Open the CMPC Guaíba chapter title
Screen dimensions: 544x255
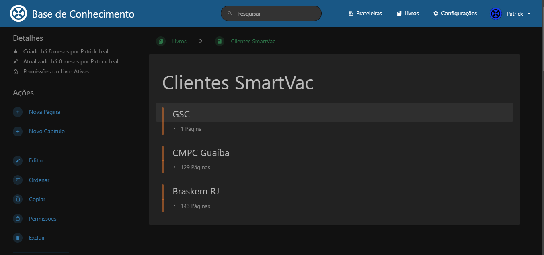tap(201, 153)
